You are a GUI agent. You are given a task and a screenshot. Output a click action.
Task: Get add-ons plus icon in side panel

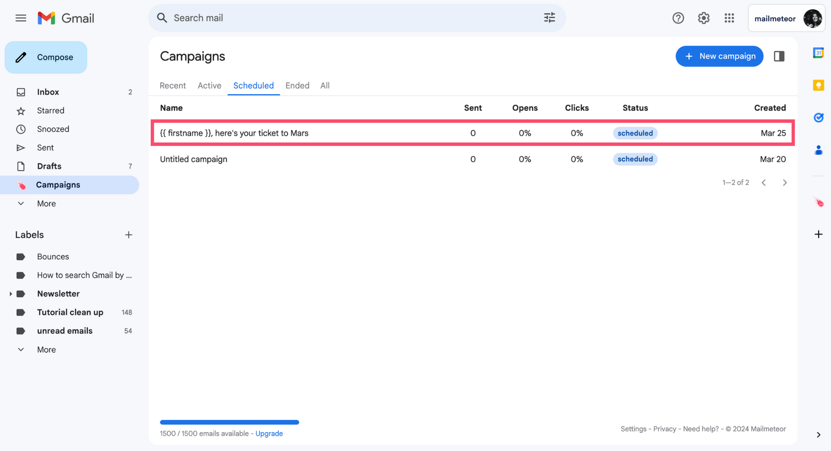(818, 234)
